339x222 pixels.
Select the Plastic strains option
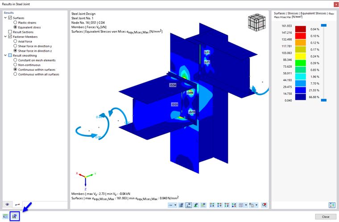[15, 22]
